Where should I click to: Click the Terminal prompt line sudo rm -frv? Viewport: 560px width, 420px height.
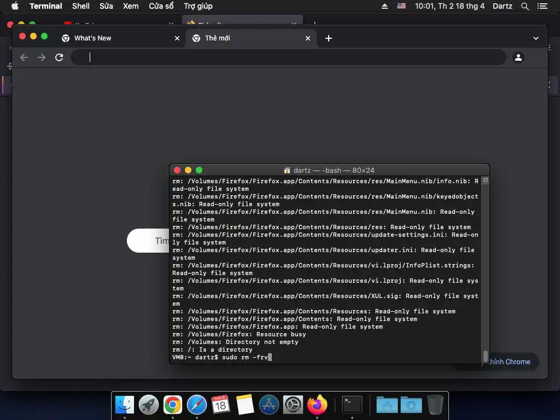coord(222,357)
